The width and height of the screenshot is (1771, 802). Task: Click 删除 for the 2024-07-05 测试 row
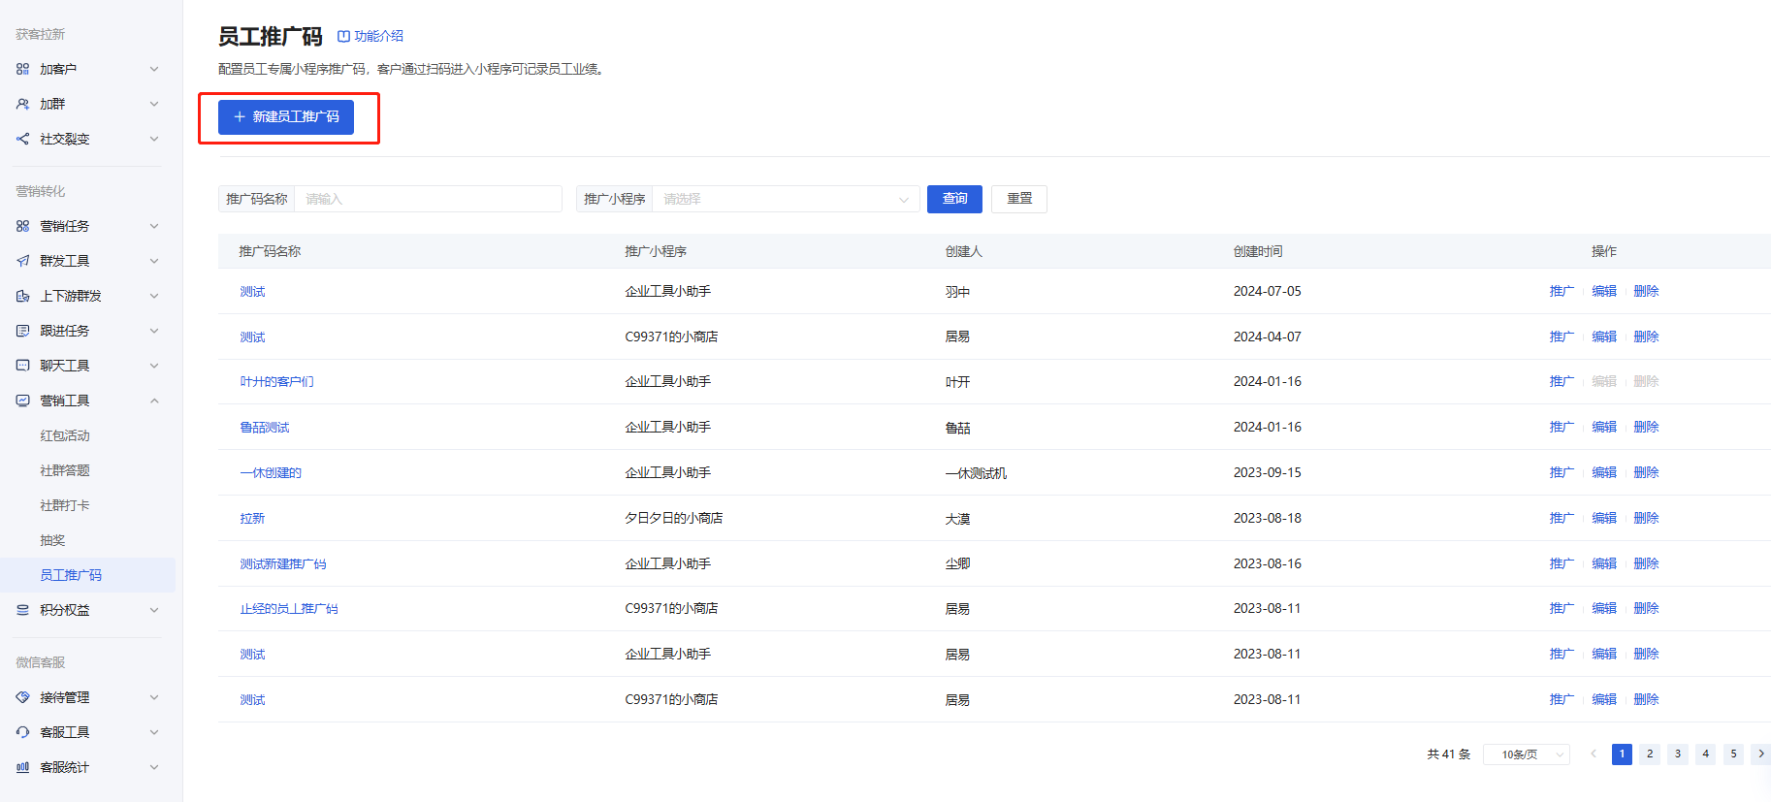1646,291
